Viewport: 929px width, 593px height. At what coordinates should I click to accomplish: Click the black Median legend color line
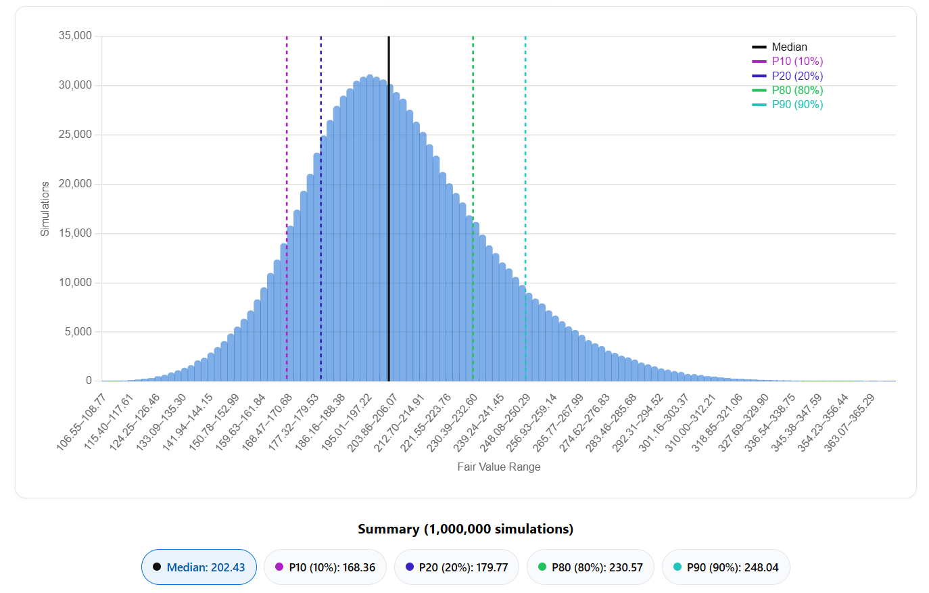click(759, 47)
